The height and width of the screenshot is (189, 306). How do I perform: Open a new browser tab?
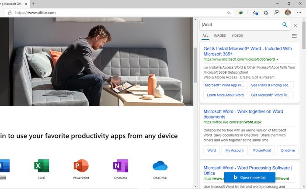click(34, 3)
